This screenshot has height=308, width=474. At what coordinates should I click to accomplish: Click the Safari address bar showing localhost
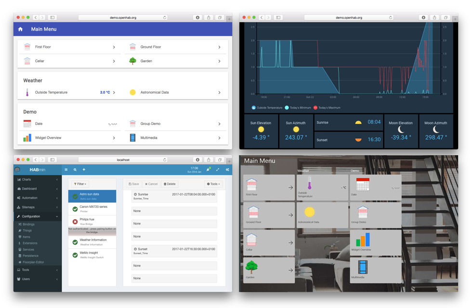pyautogui.click(x=123, y=160)
